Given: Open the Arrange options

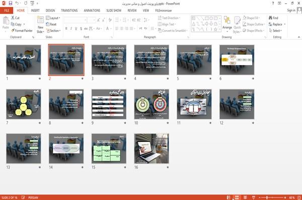Looking at the screenshot, I should [x=227, y=25].
